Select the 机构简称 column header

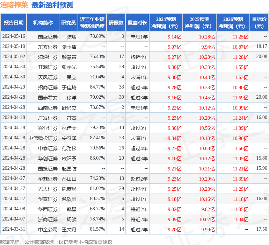tap(43, 23)
